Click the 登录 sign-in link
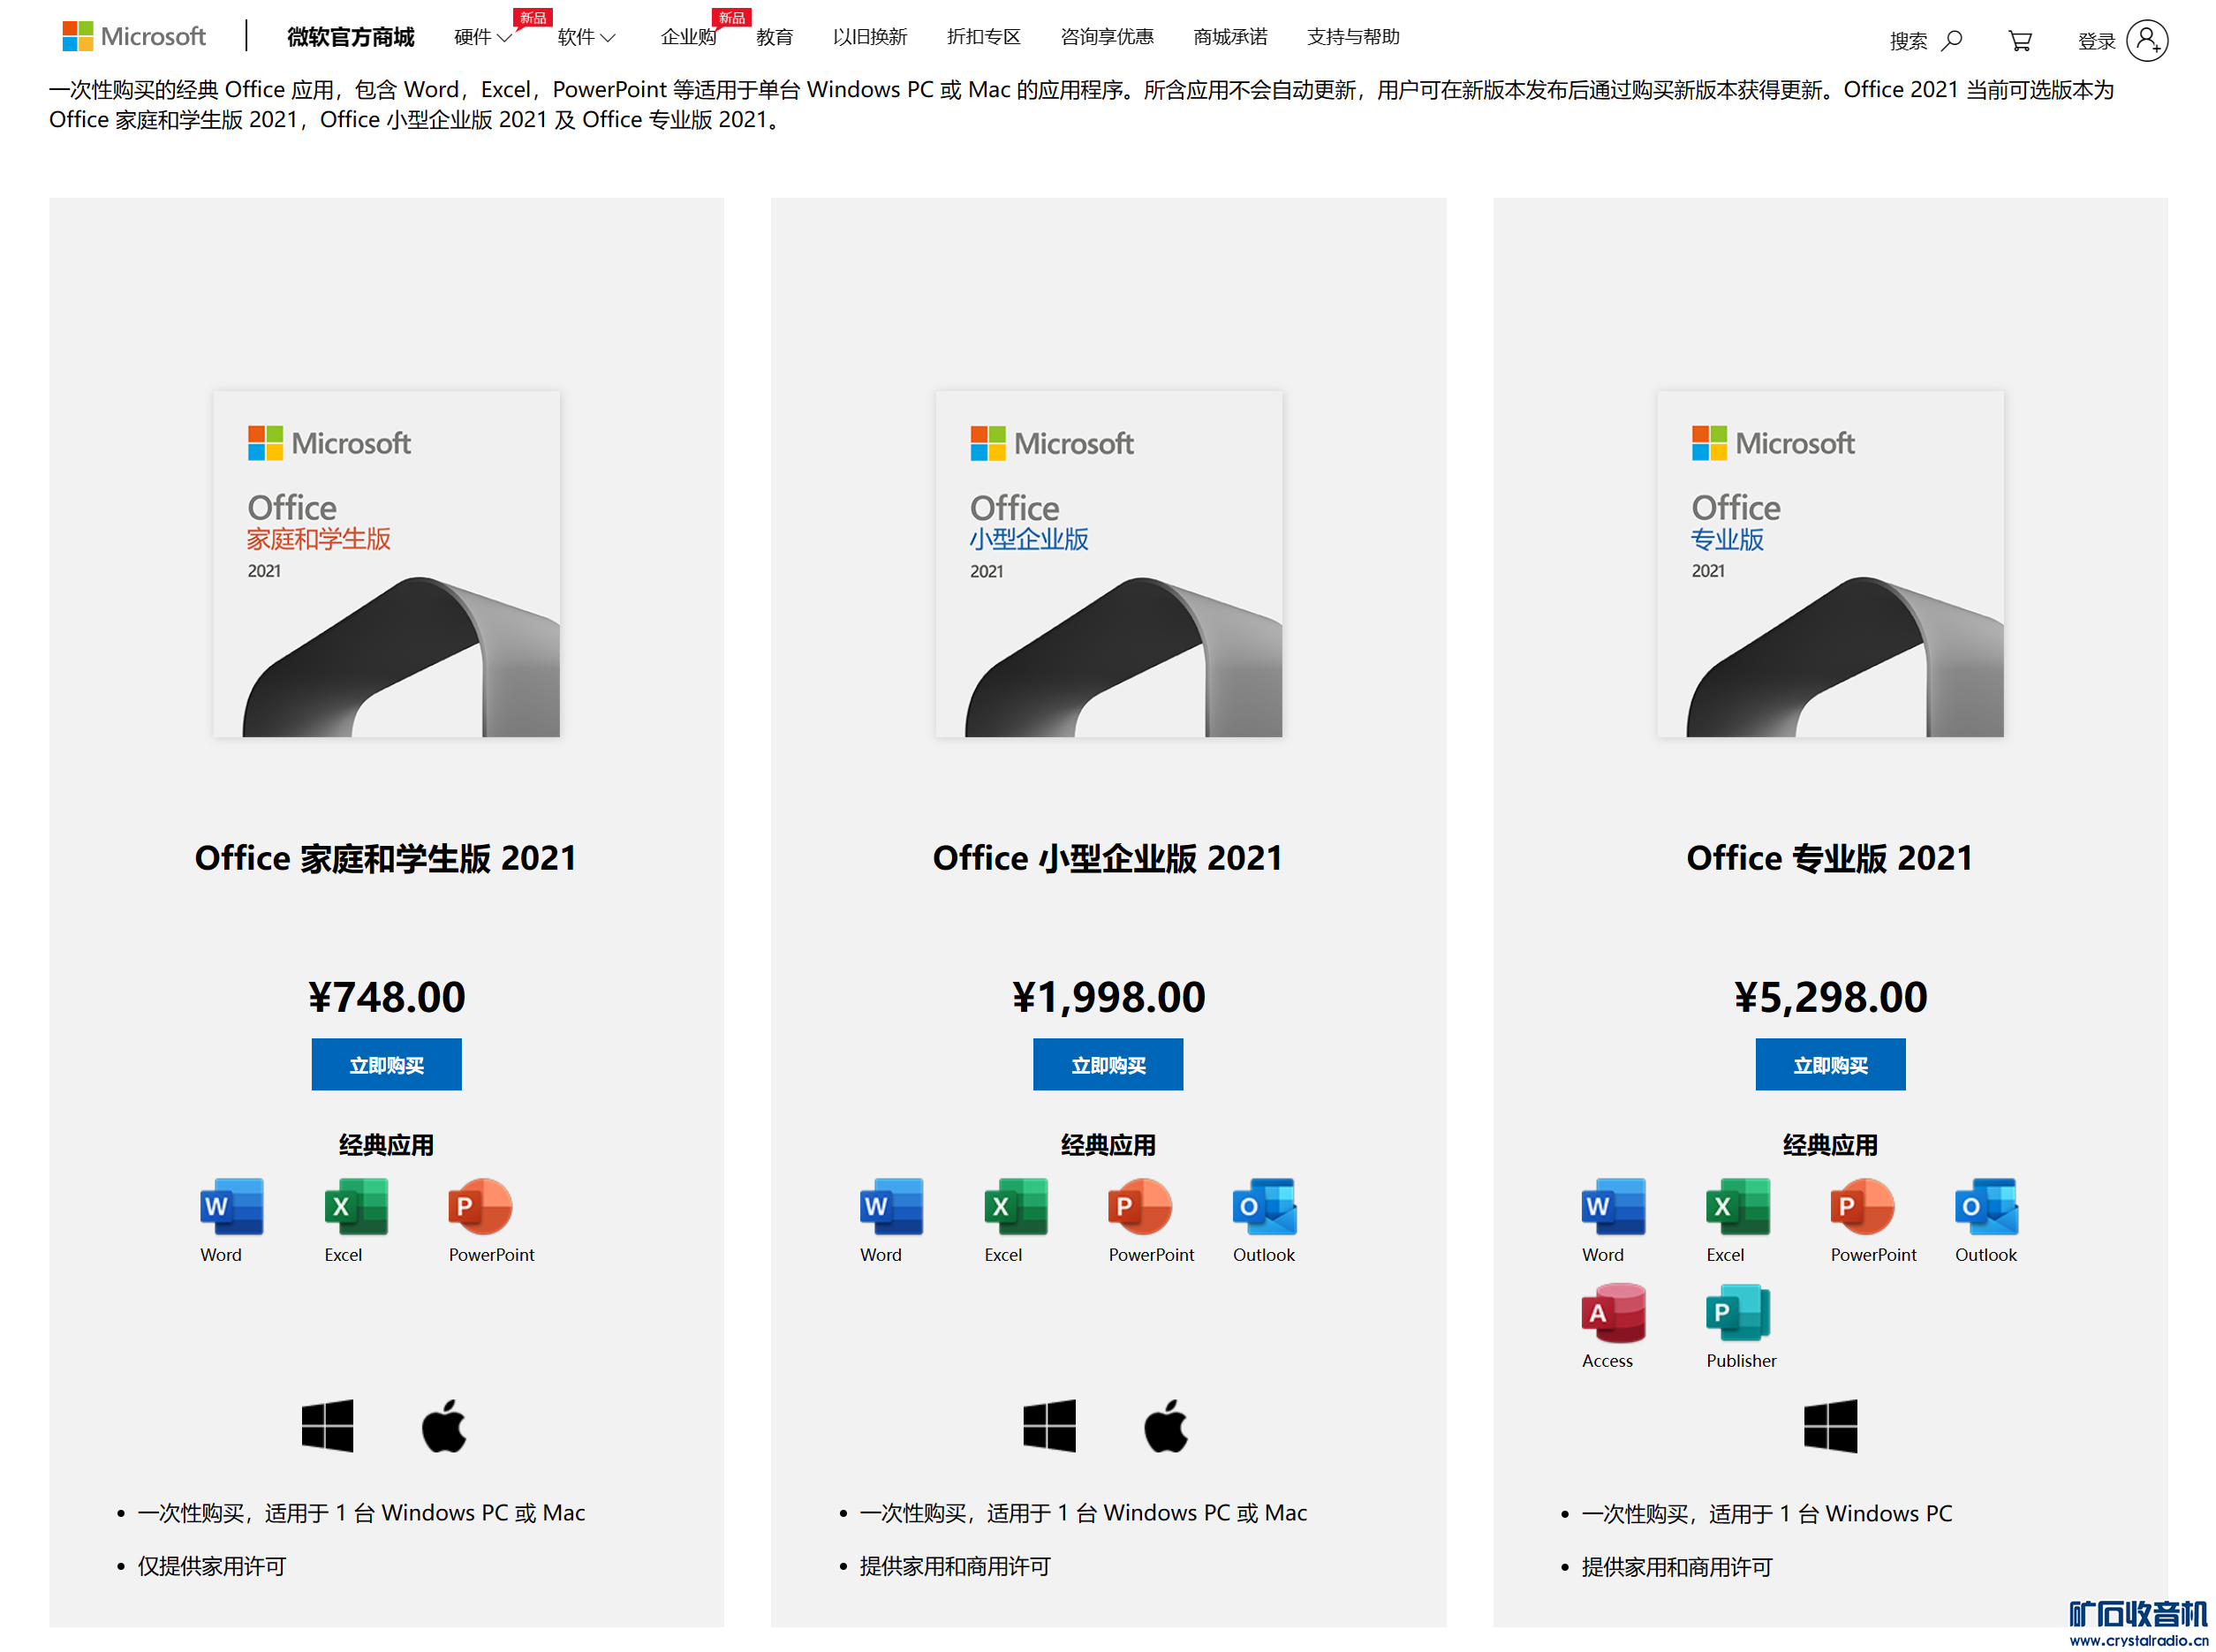This screenshot has height=1652, width=2216. tap(2096, 41)
